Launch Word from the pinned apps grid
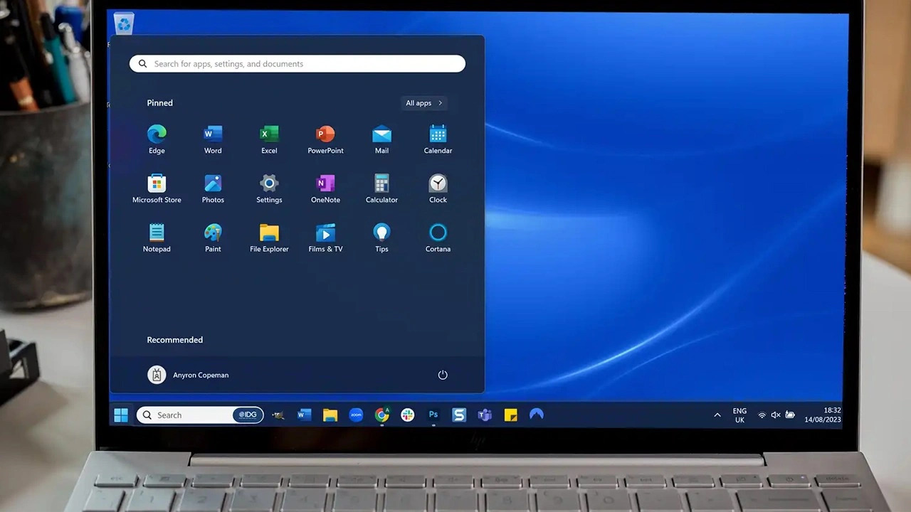The height and width of the screenshot is (512, 911). (213, 139)
